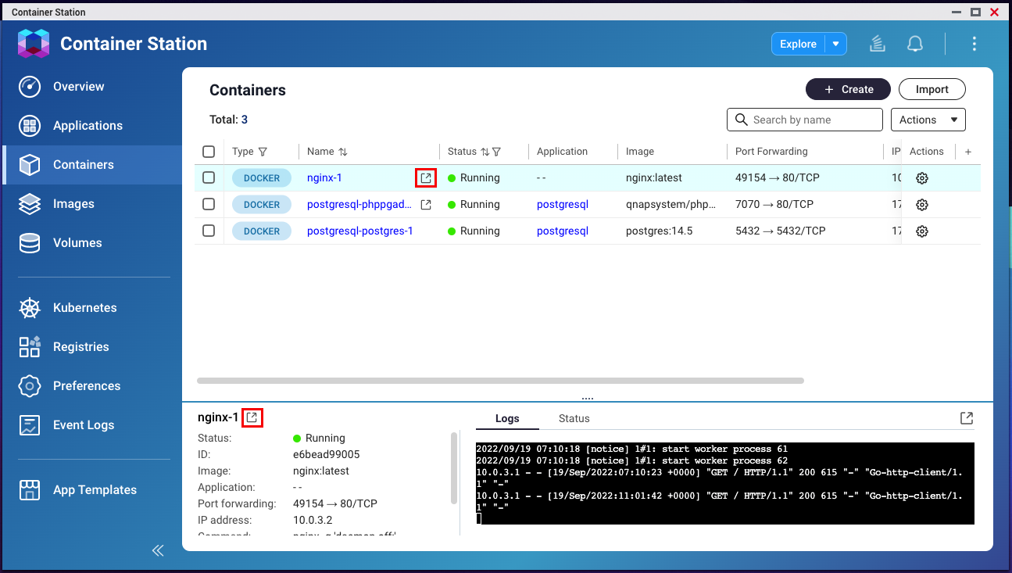Screen dimensions: 1012x573
Task: Open postgresql-postgres-1 gear actions icon
Action: coord(922,231)
